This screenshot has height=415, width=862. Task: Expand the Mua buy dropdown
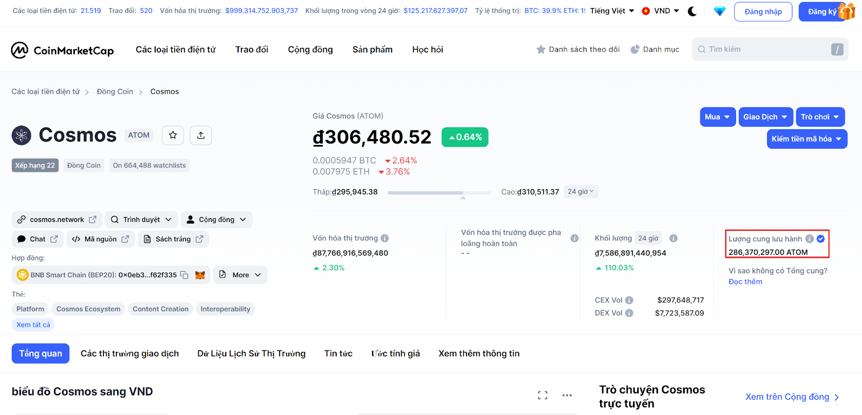[718, 117]
